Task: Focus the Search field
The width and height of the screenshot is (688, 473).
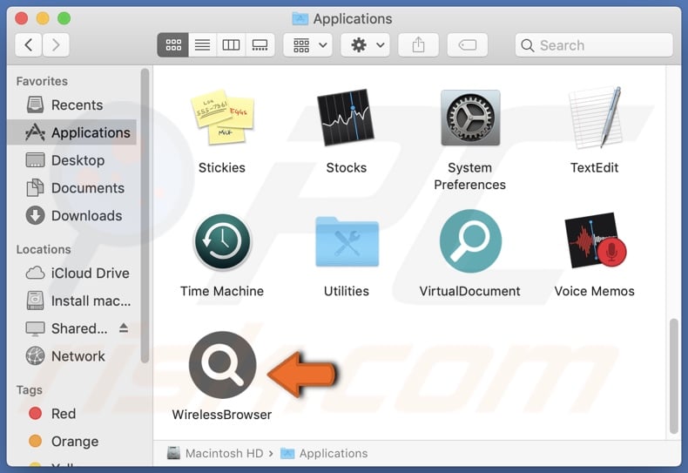Action: point(594,44)
